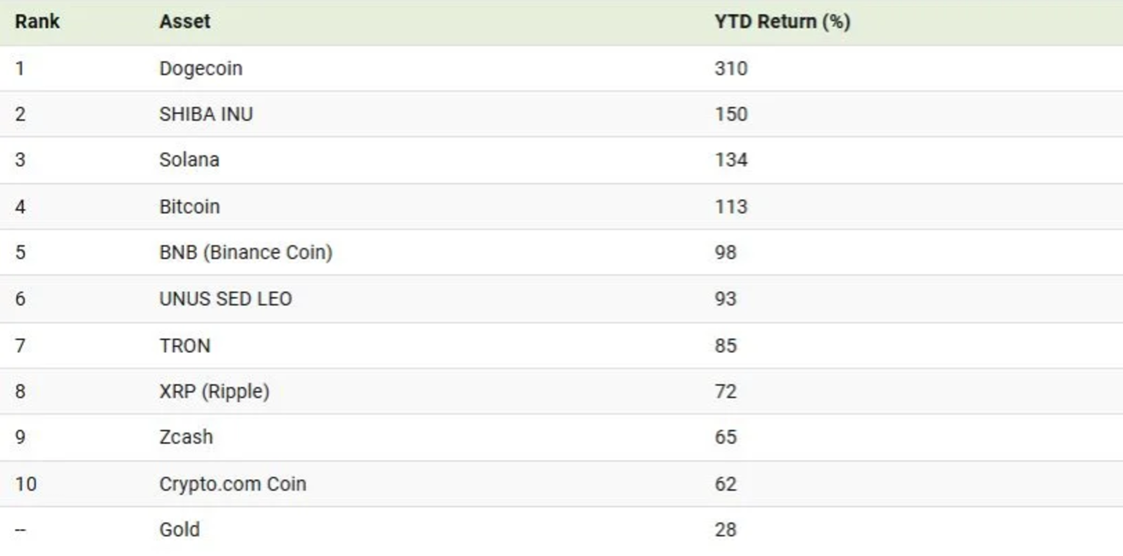Select the Dogecoin asset cell
The image size is (1123, 556).
pos(201,68)
